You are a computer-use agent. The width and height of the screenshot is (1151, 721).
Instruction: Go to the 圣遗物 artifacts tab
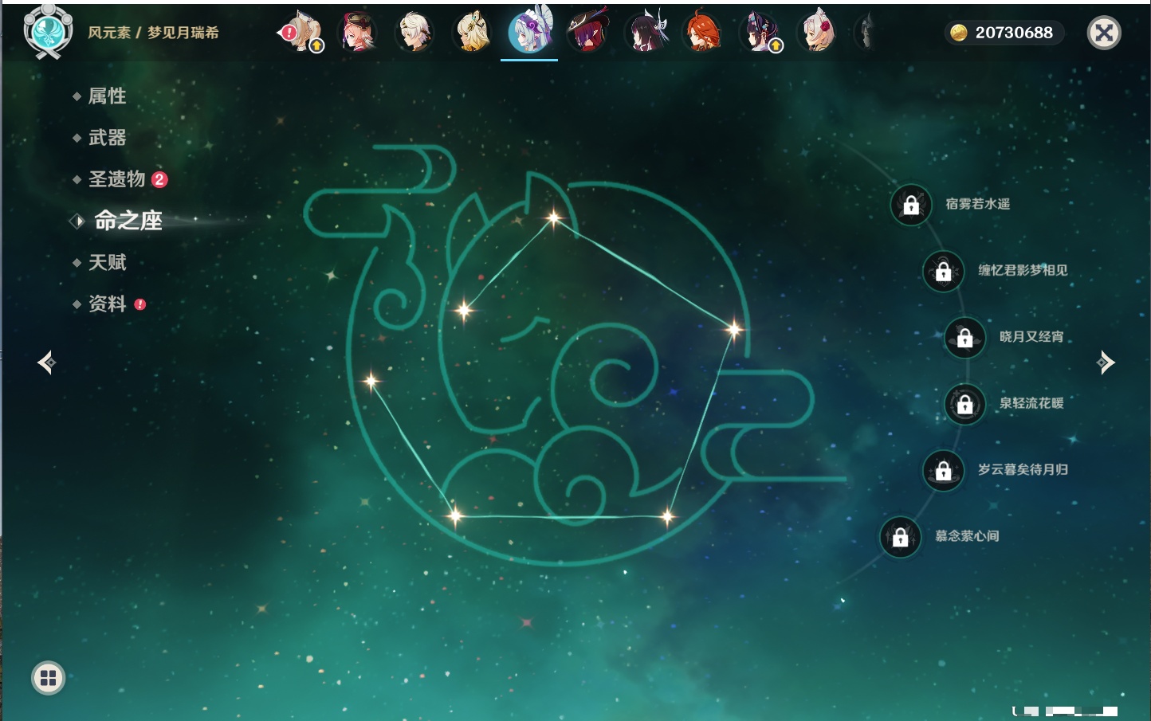pyautogui.click(x=117, y=179)
